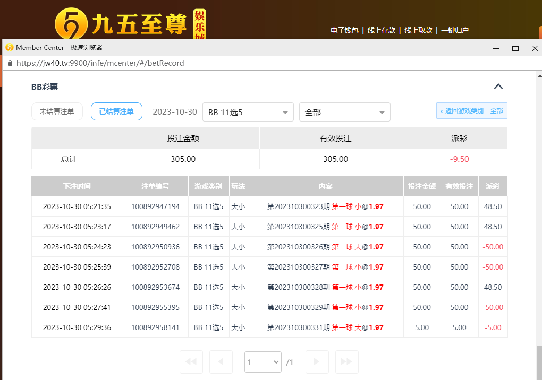Screen dimensions: 542x380
Task: Click the vertical scrollbar thumb
Action: pyautogui.click(x=539, y=362)
